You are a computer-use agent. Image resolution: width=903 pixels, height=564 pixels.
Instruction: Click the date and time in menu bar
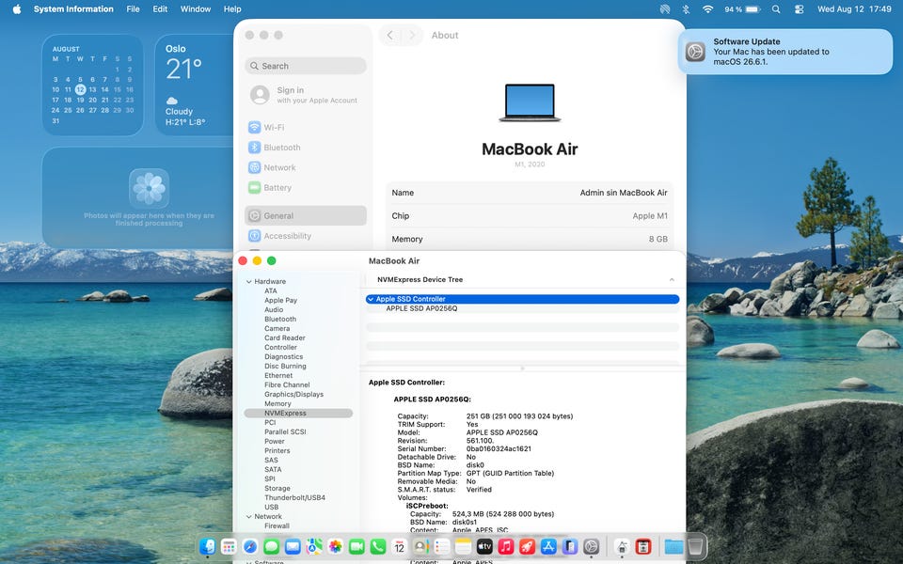(854, 9)
